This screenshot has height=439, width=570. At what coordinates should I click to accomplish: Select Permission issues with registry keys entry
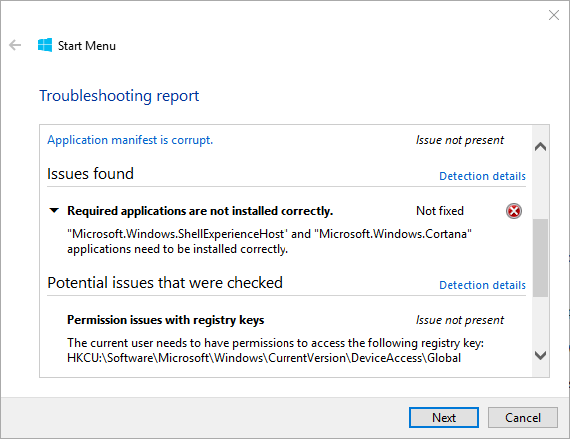click(166, 320)
